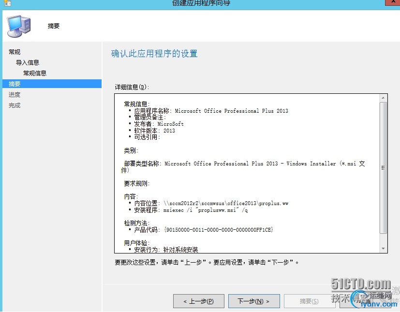Click the scroll up arrow of the details box
This screenshot has width=400, height=312.
383,98
